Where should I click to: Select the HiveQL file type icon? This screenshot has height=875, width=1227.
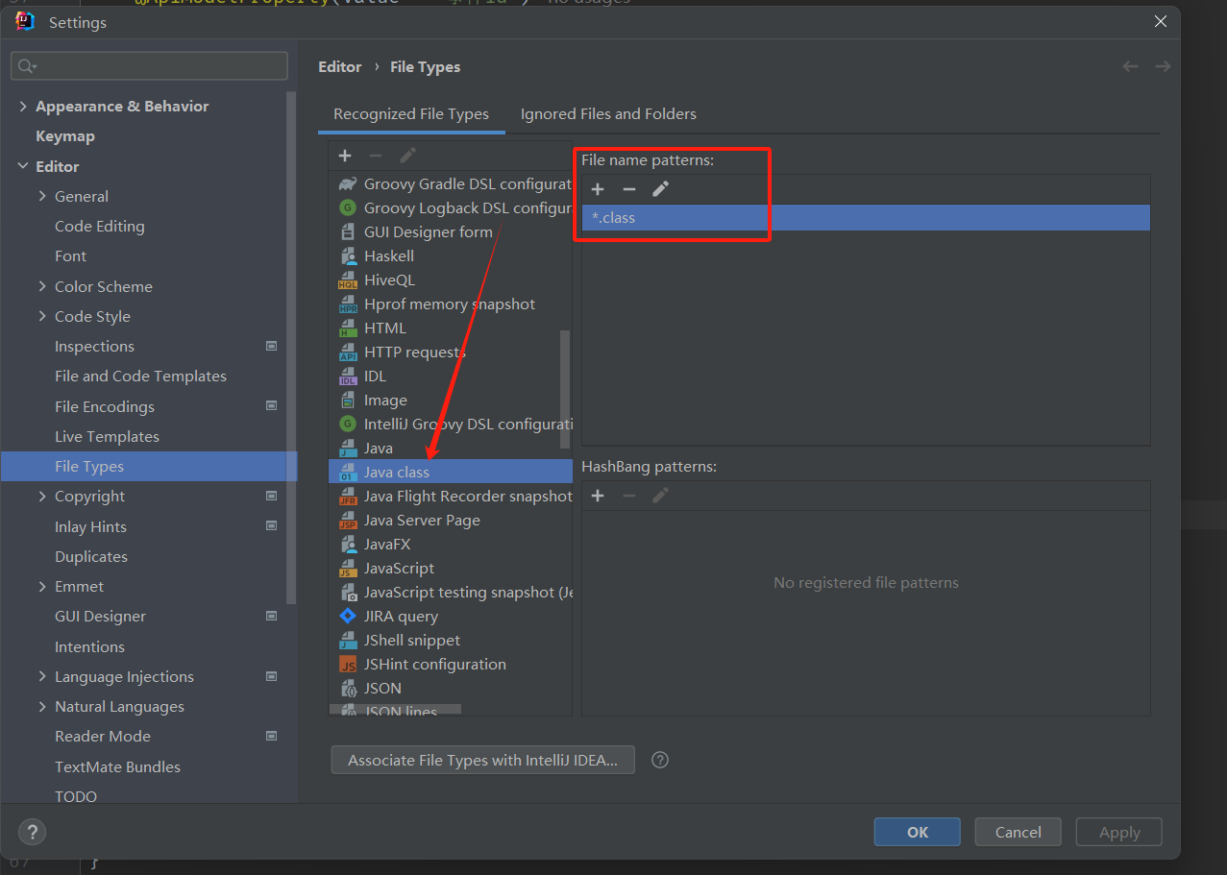pyautogui.click(x=348, y=280)
